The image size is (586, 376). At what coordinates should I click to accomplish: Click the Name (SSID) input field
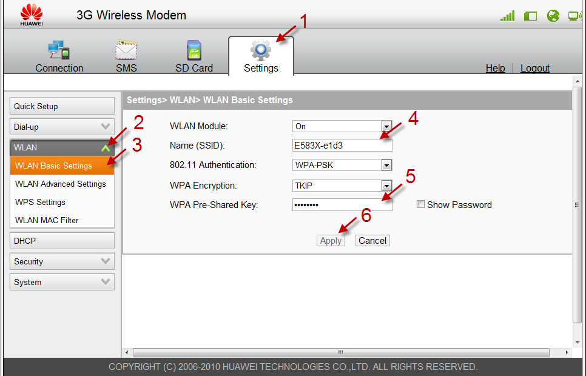click(x=342, y=146)
